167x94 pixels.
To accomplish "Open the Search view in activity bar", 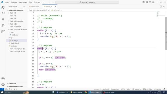I will point(3,13).
